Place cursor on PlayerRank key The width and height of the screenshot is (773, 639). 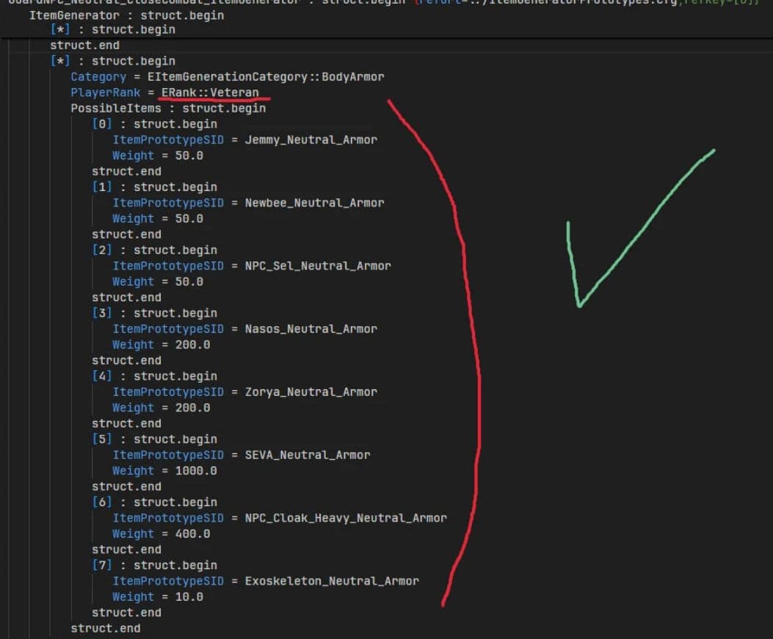click(105, 93)
